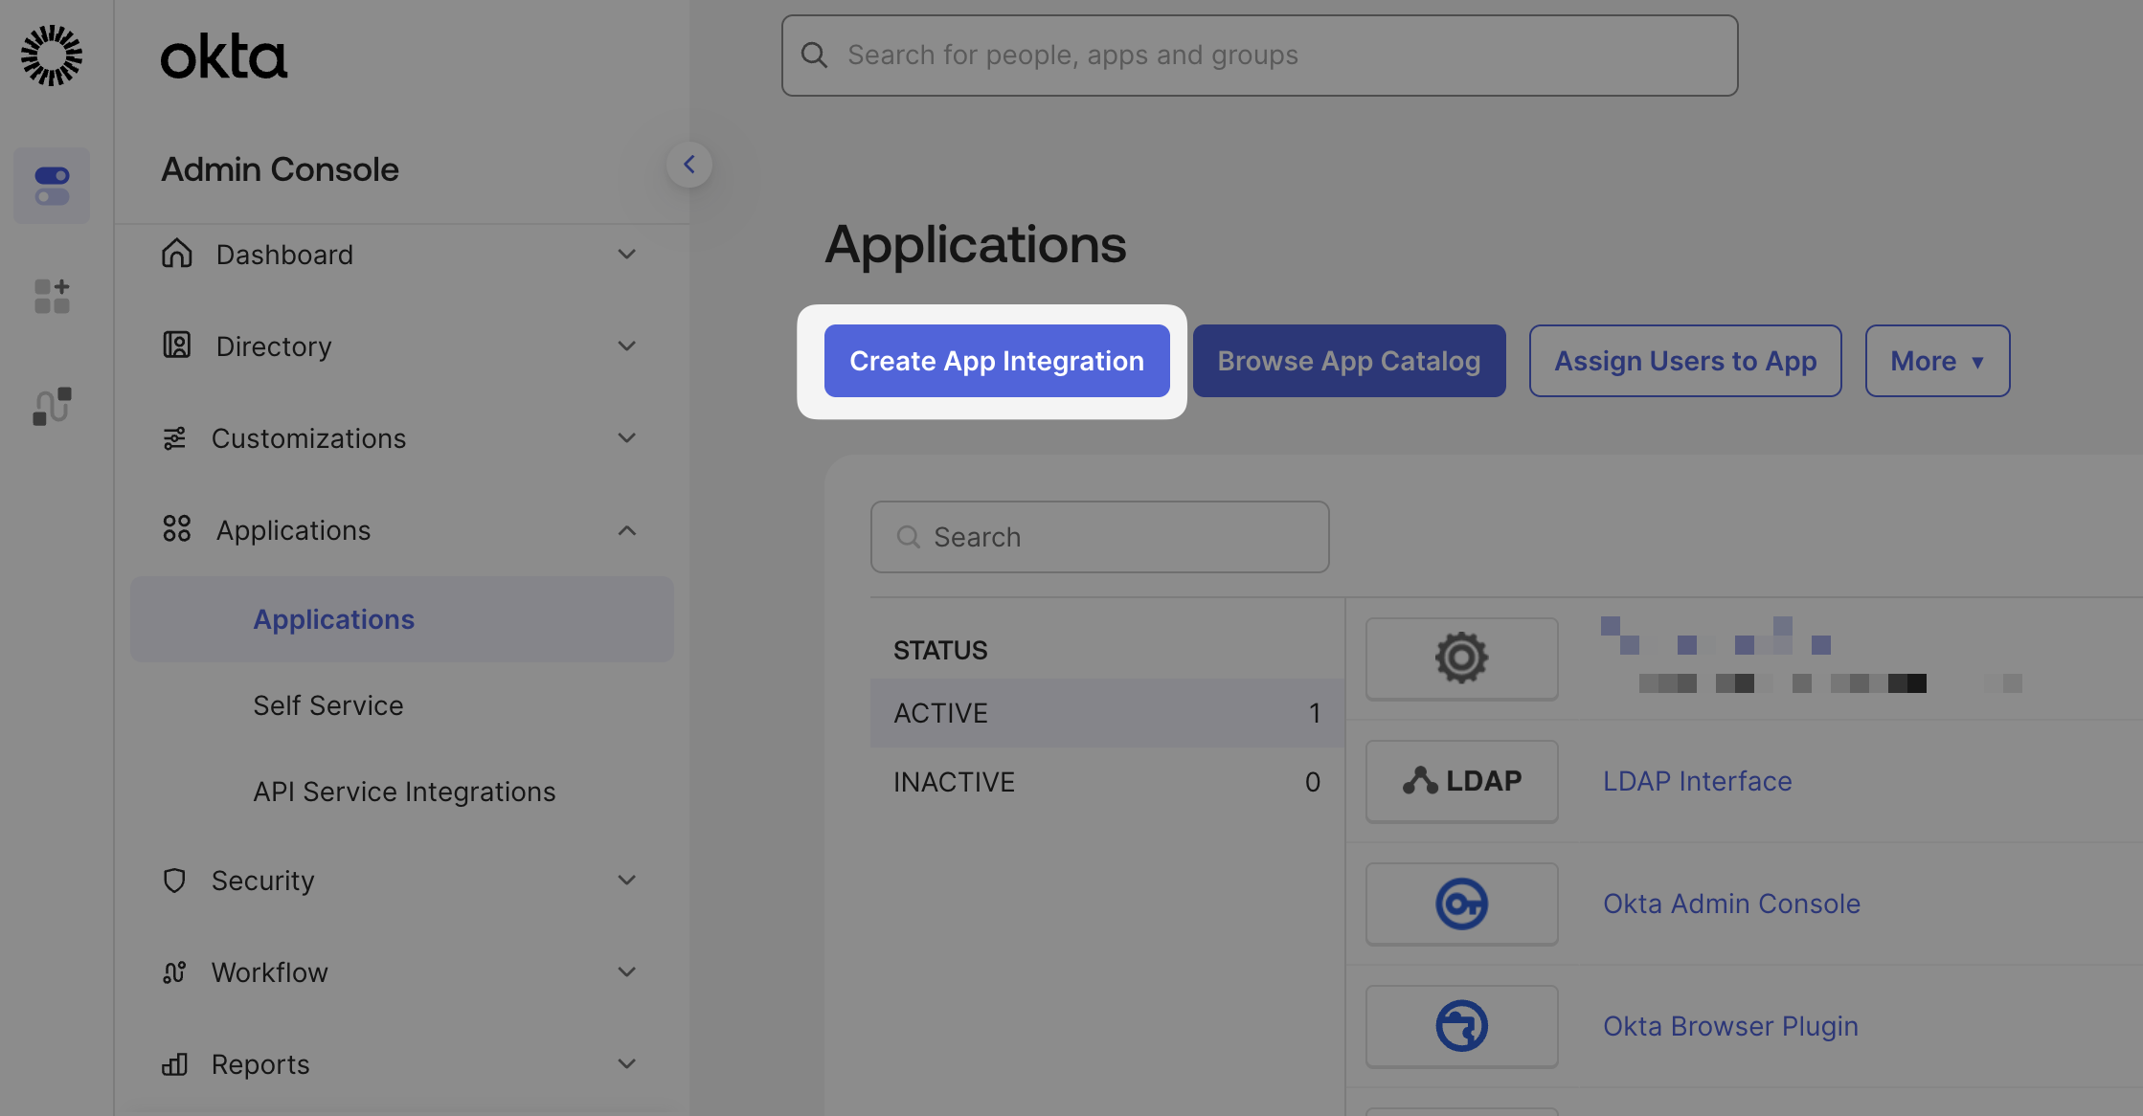Viewport: 2143px width, 1116px height.
Task: Click the key icon next to Okta Admin Console
Action: pos(1460,903)
